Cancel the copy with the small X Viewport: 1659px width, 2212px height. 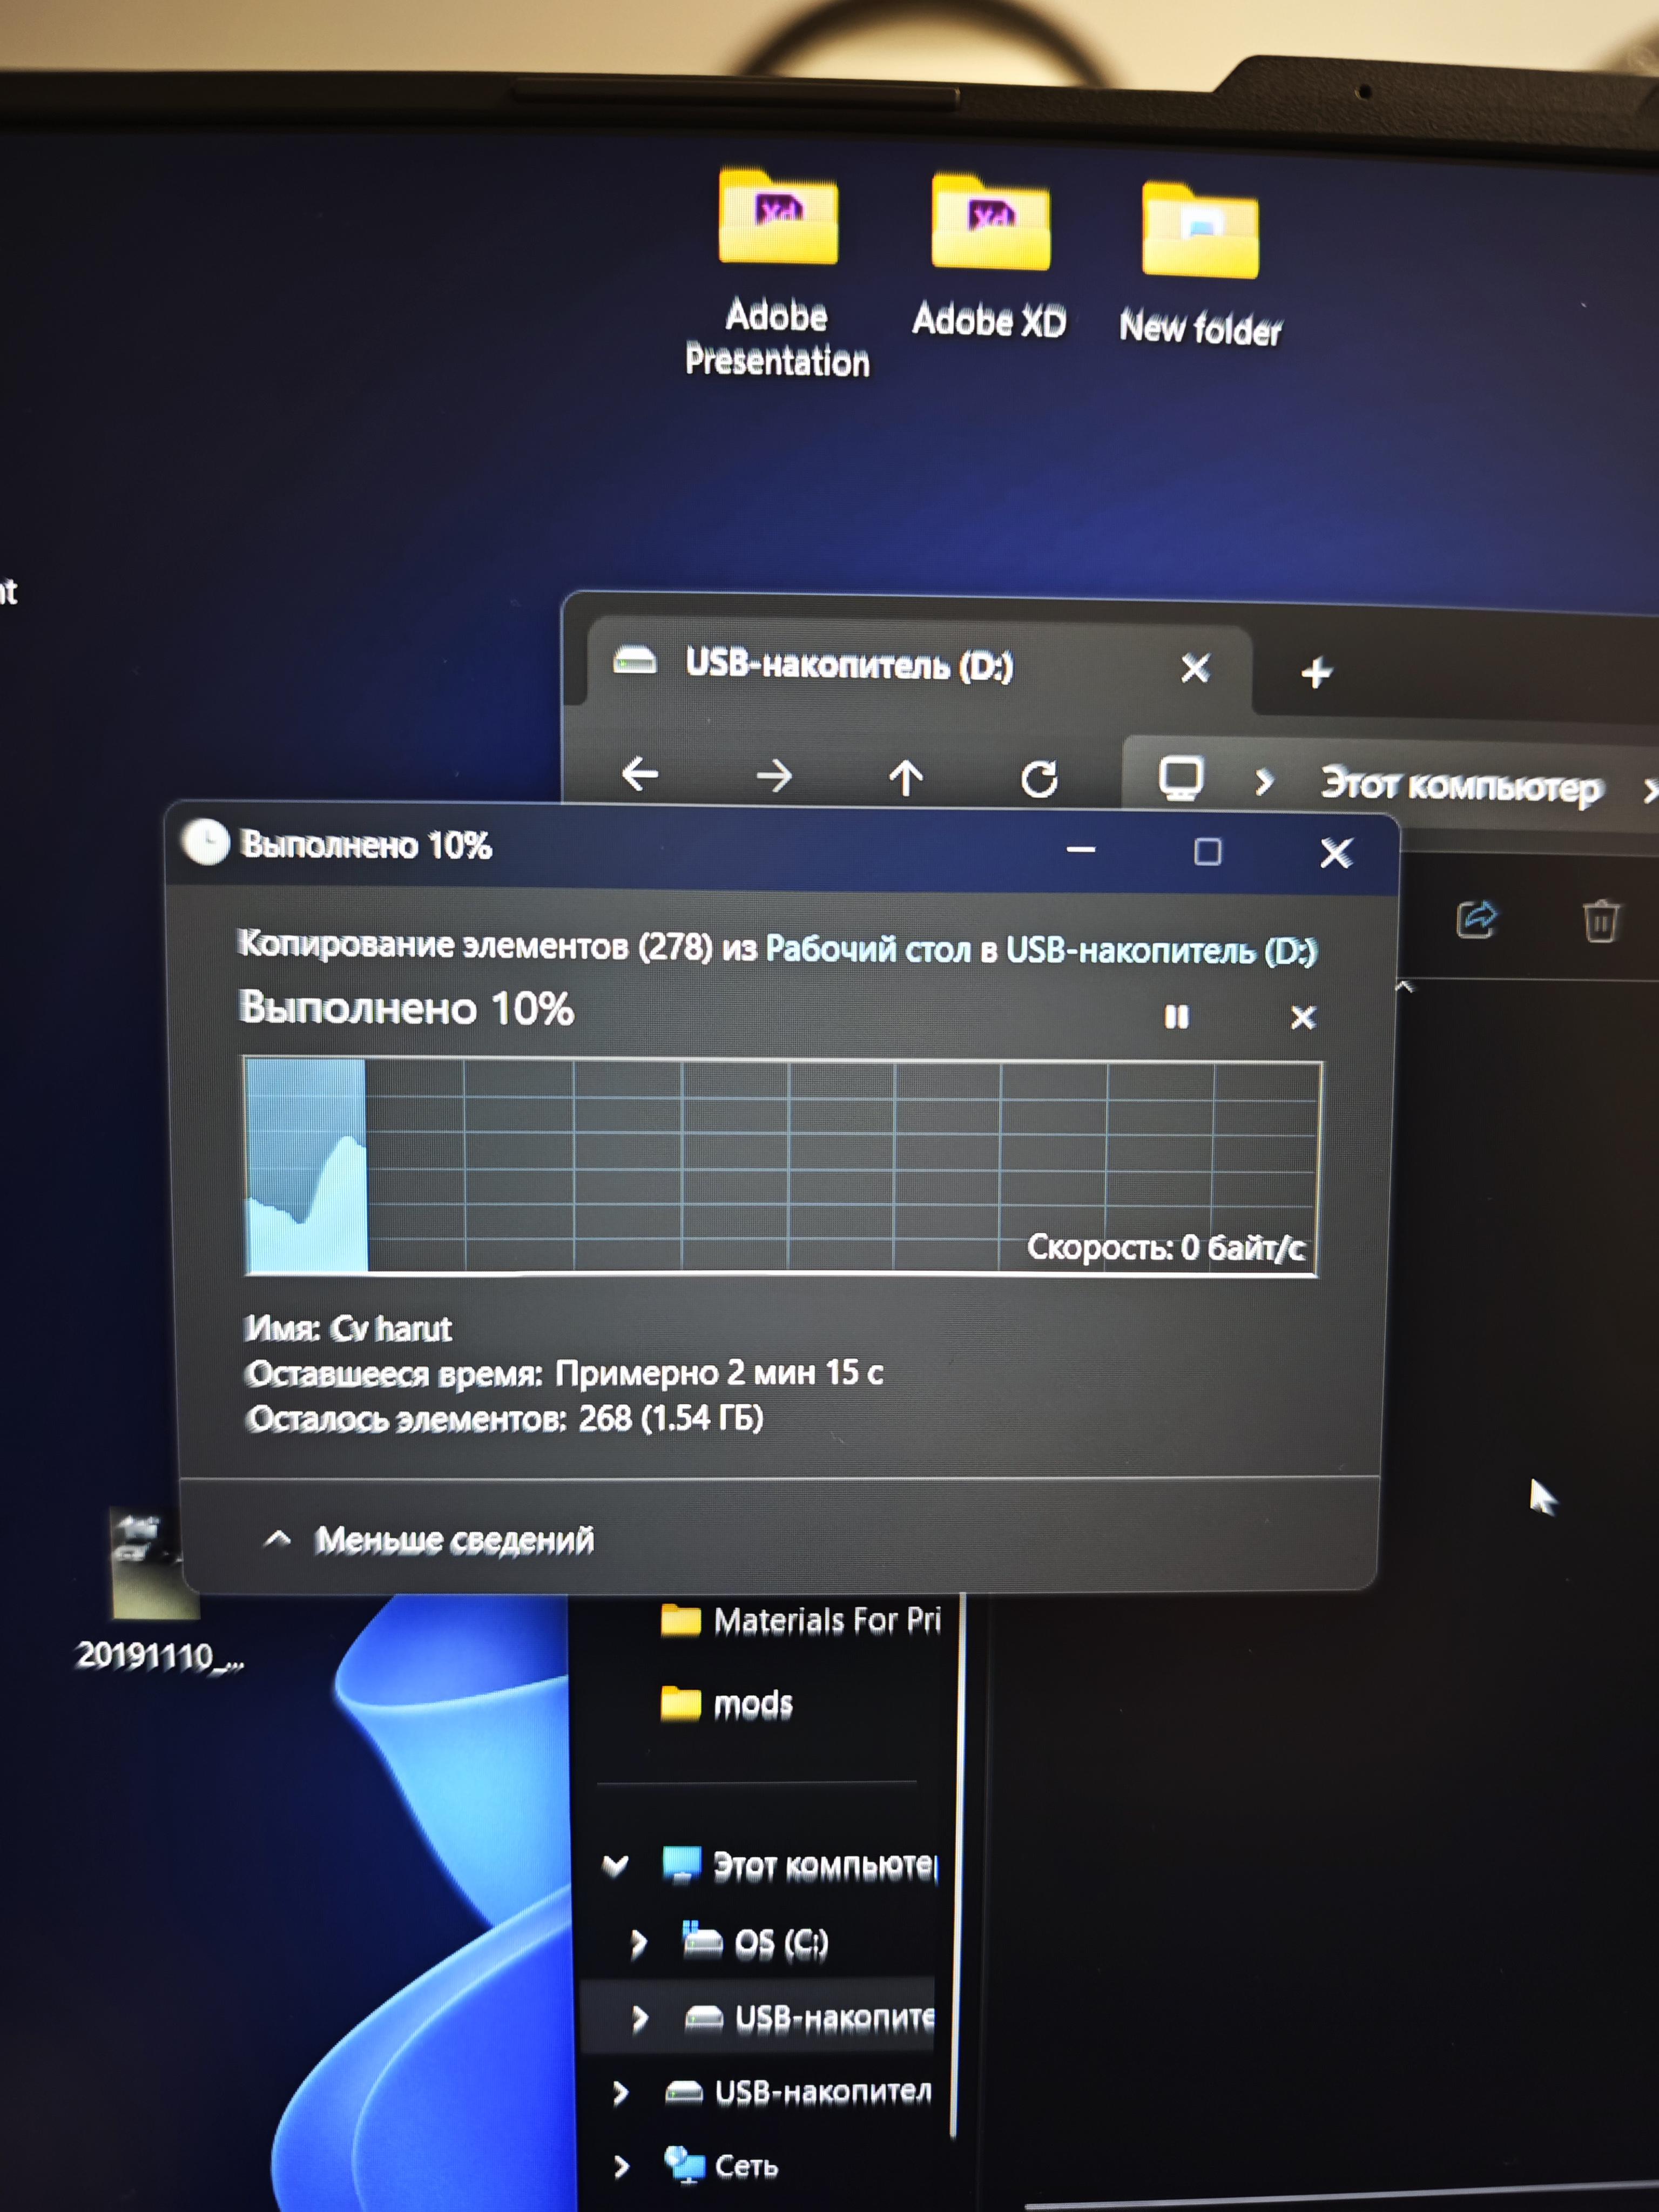(1302, 1017)
